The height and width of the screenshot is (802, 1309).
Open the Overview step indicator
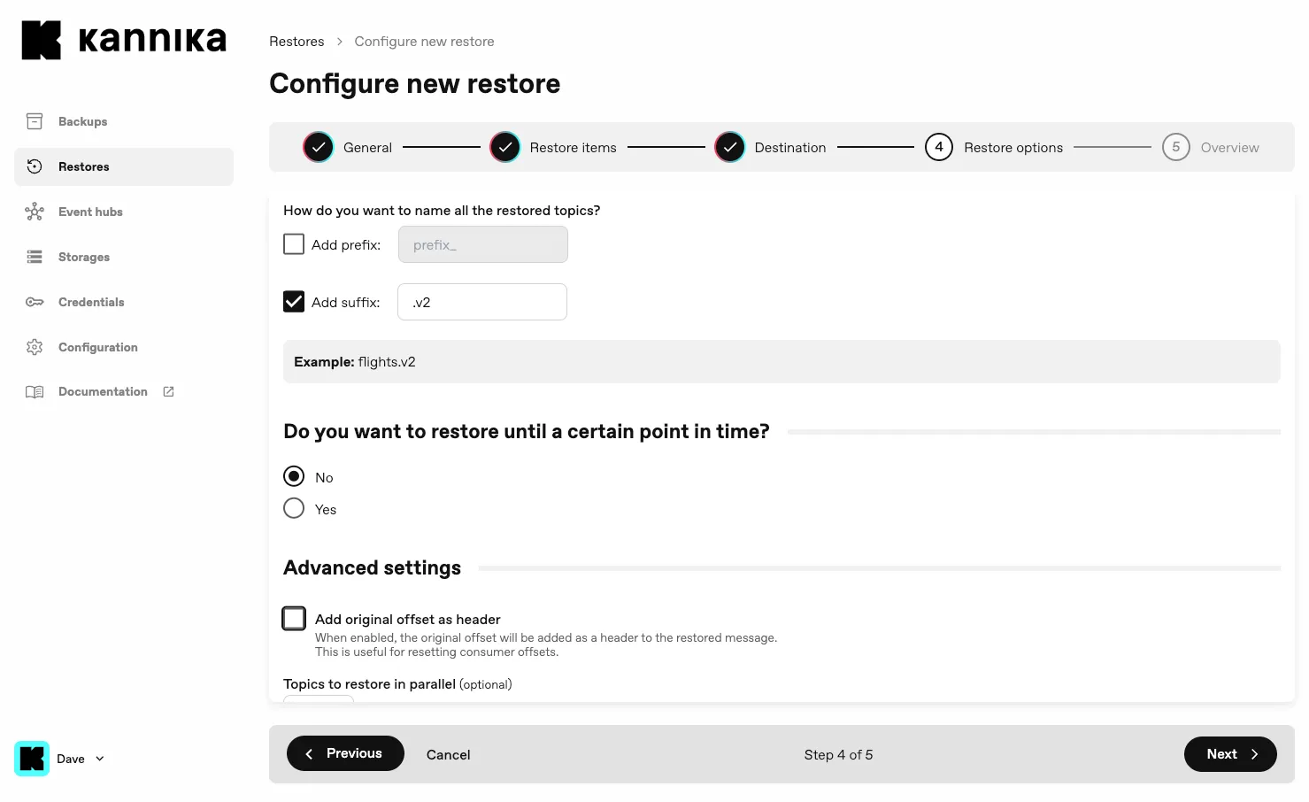pyautogui.click(x=1176, y=147)
